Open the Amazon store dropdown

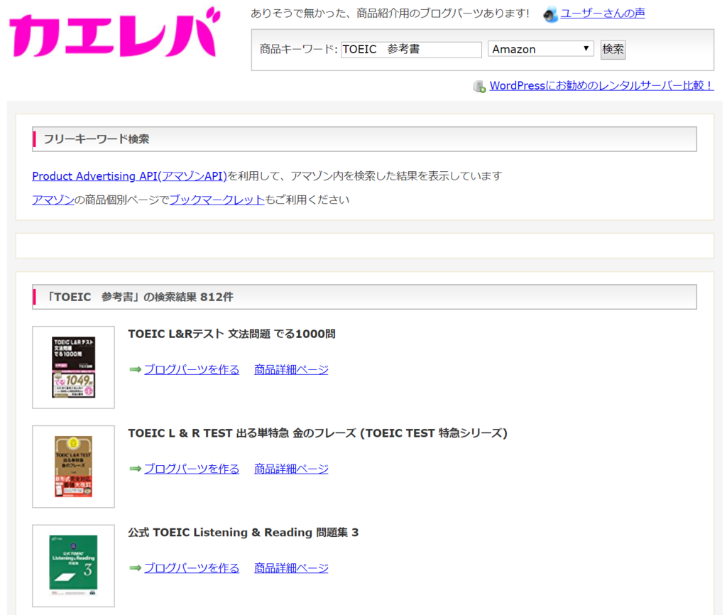tap(540, 49)
